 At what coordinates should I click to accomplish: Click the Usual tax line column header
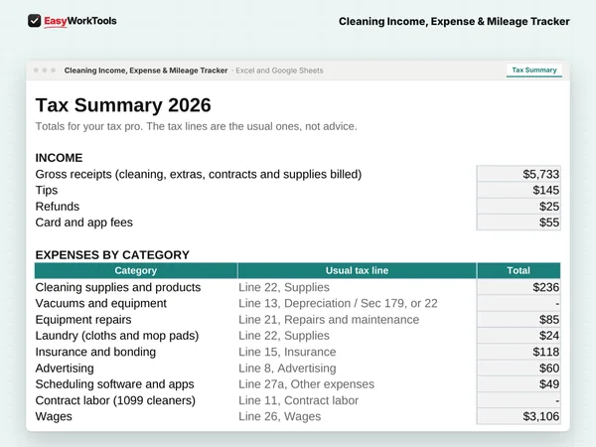point(357,270)
